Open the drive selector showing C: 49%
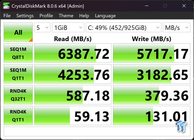This screenshot has width=194, height=140. pyautogui.click(x=124, y=27)
